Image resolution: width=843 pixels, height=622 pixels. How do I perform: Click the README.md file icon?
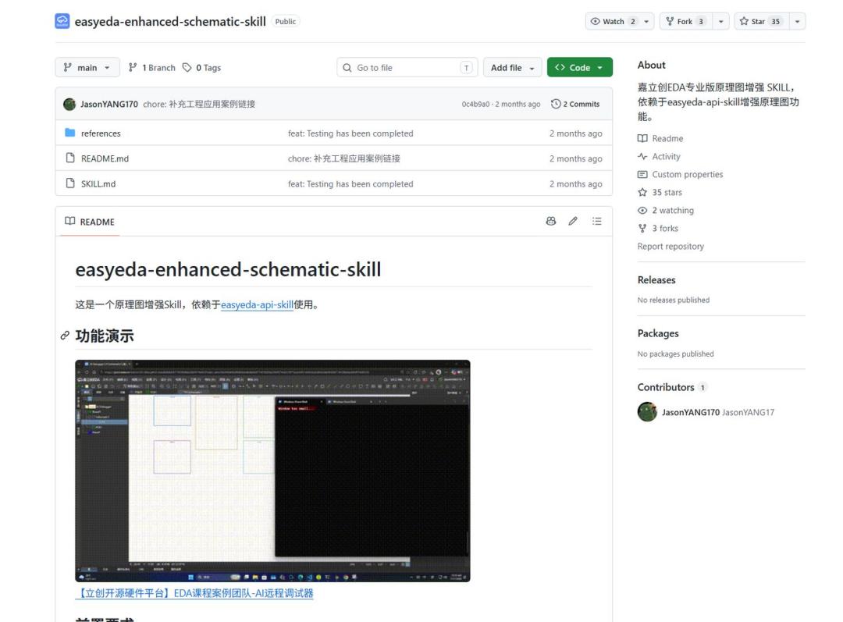(x=70, y=158)
